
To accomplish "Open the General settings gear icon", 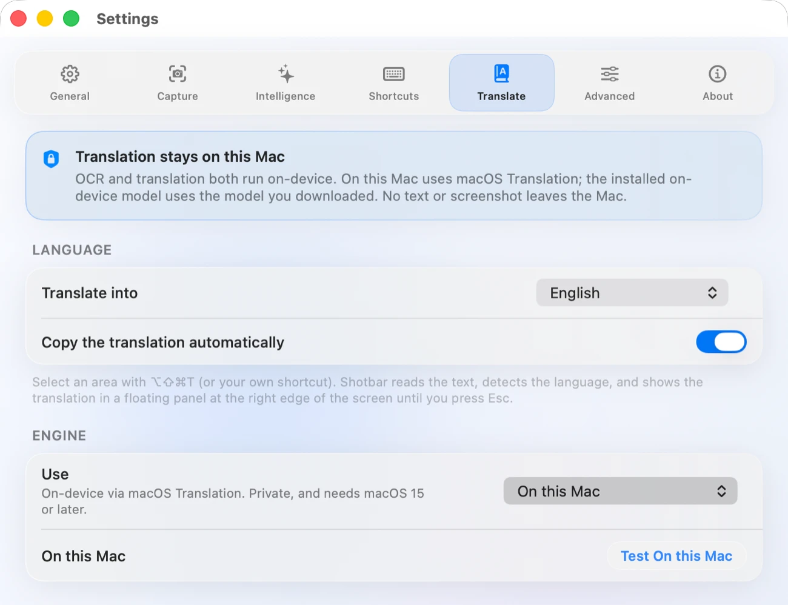I will [70, 74].
